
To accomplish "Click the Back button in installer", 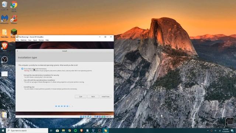I will [93, 96].
